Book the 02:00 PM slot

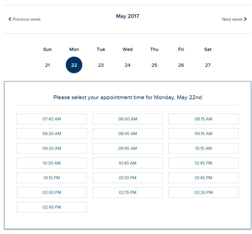(x=52, y=193)
